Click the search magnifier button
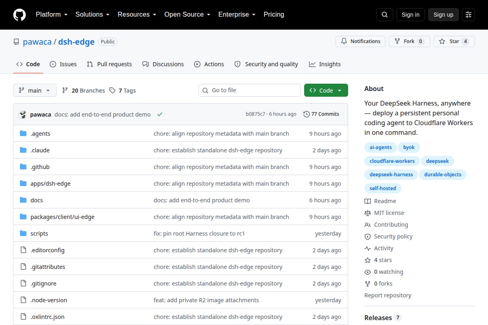The width and height of the screenshot is (488, 325). (x=385, y=15)
